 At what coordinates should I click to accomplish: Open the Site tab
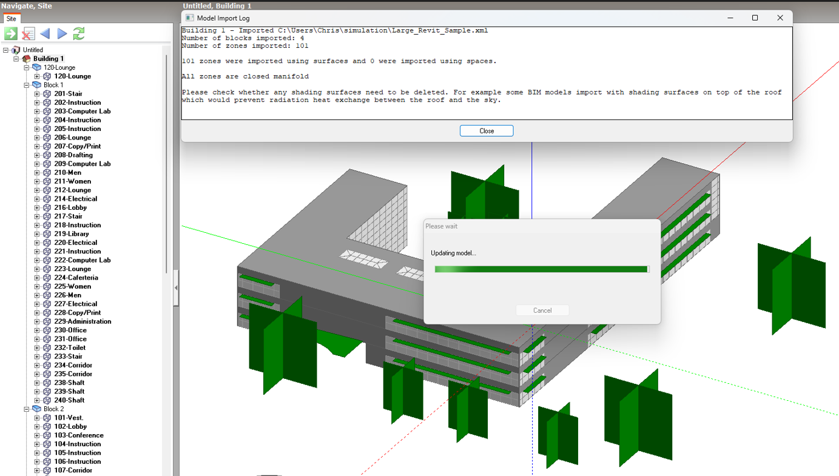(11, 19)
